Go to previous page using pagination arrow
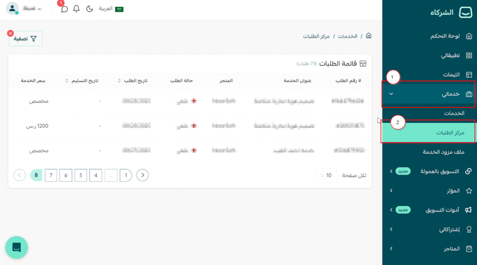This screenshot has height=265, width=477. 143,175
